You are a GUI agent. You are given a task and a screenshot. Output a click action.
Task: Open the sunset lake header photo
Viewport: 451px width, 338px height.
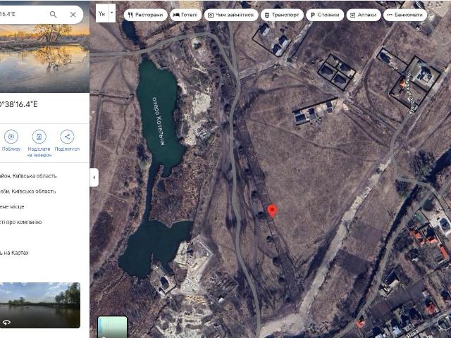(x=42, y=60)
